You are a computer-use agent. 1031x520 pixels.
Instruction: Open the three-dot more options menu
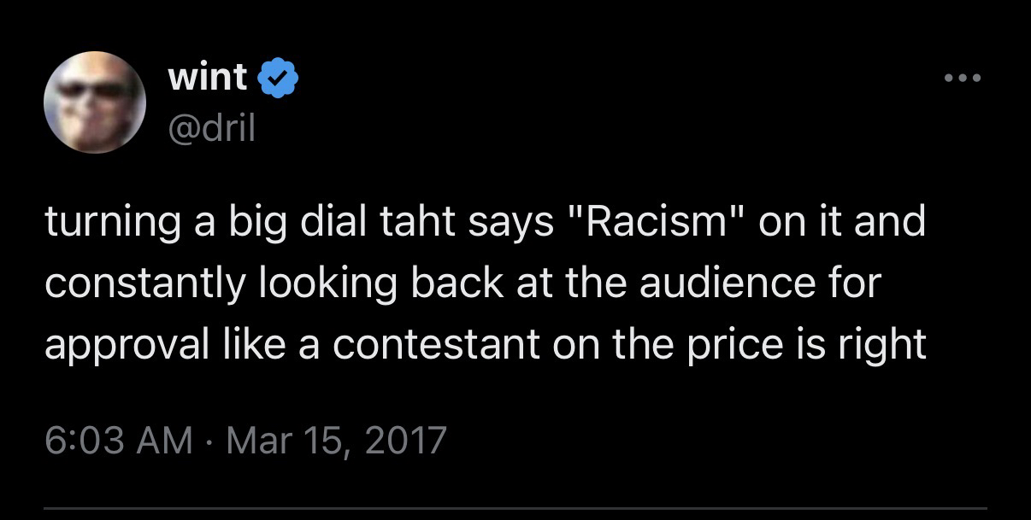(x=963, y=79)
